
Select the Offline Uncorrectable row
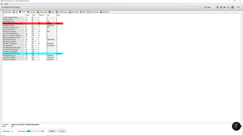coord(33,52)
